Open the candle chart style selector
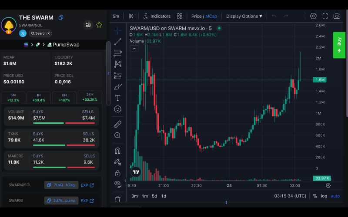Screen dimensions: 348x217 click(131, 16)
